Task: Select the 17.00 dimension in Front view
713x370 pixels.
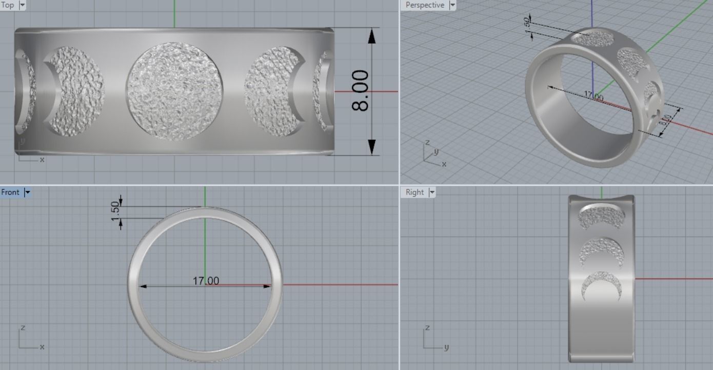Action: click(x=206, y=281)
